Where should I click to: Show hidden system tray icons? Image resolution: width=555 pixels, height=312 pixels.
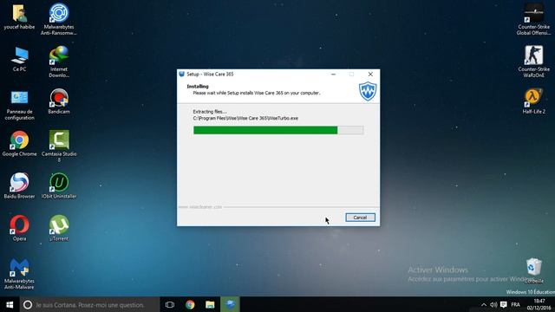pos(484,304)
